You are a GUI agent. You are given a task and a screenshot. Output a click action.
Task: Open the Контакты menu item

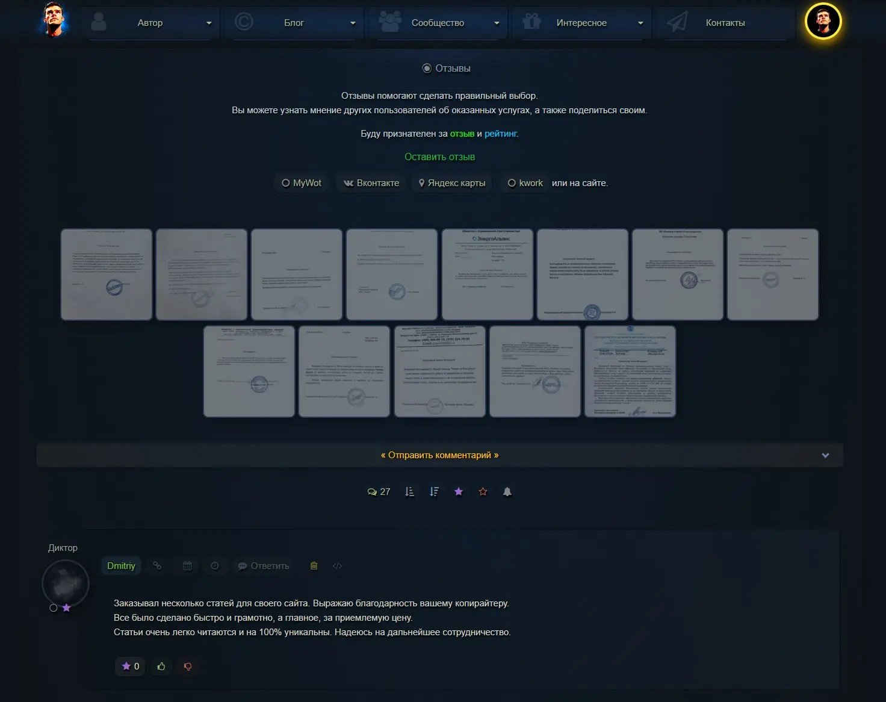click(x=725, y=23)
